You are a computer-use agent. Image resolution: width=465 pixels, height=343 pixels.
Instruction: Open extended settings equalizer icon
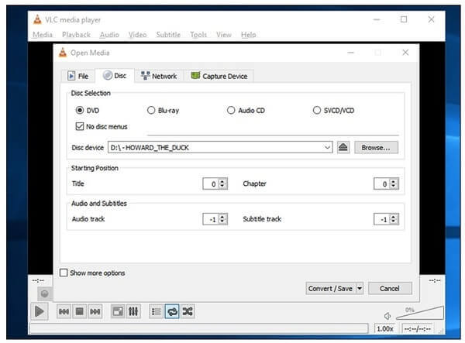click(x=133, y=311)
